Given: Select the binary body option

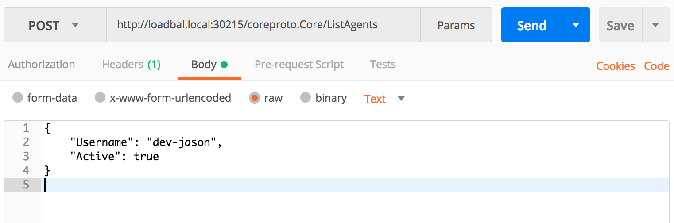Looking at the screenshot, I should pos(306,98).
